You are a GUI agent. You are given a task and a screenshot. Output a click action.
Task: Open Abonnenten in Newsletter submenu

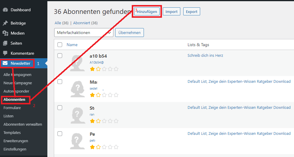click(14, 100)
